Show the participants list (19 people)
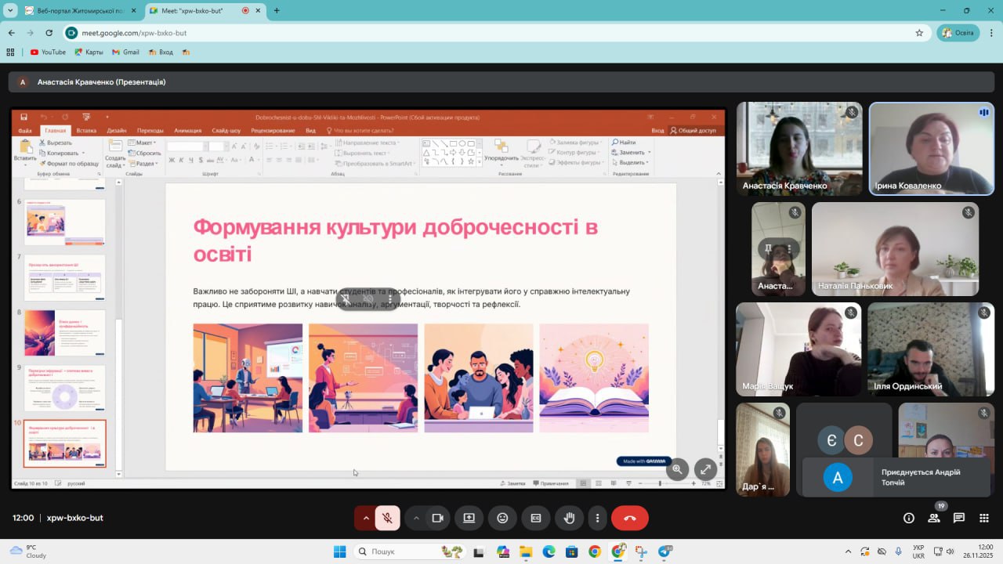 click(934, 518)
